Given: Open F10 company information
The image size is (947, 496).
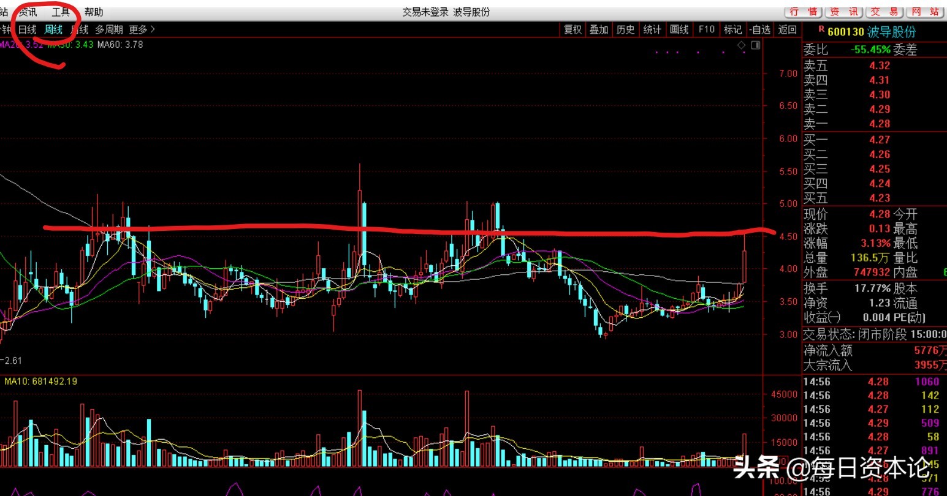Looking at the screenshot, I should pos(707,29).
